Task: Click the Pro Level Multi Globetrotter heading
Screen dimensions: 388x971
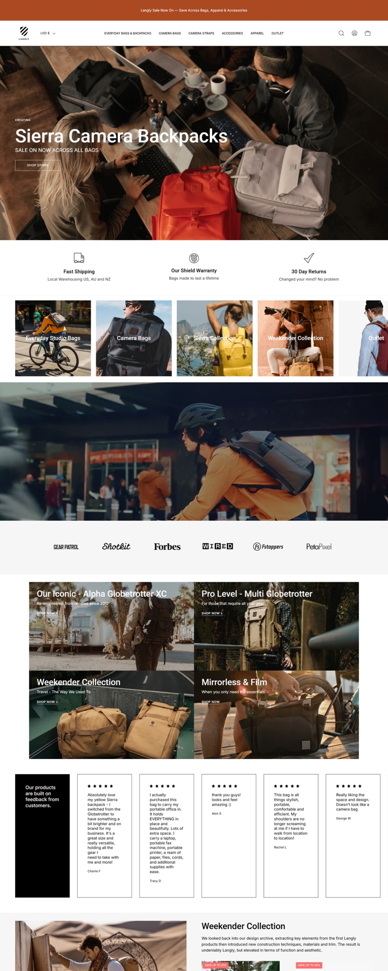Action: click(257, 594)
